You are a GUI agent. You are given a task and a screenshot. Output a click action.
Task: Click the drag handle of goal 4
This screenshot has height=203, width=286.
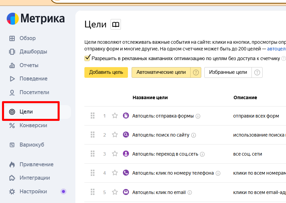pyautogui.click(x=93, y=173)
